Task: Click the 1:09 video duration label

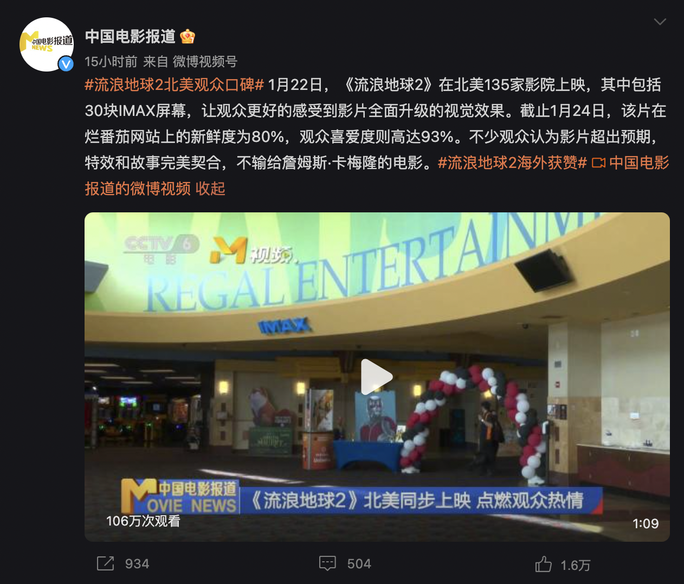Action: click(x=646, y=523)
